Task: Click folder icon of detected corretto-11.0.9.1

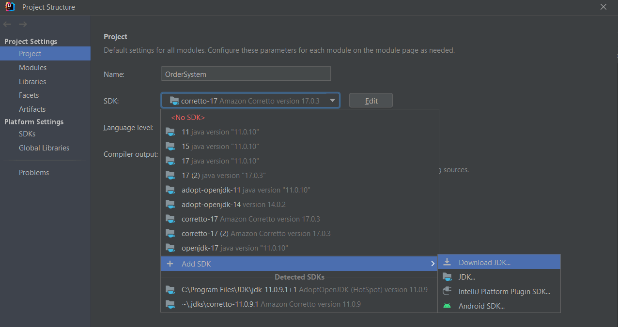Action: click(x=170, y=304)
